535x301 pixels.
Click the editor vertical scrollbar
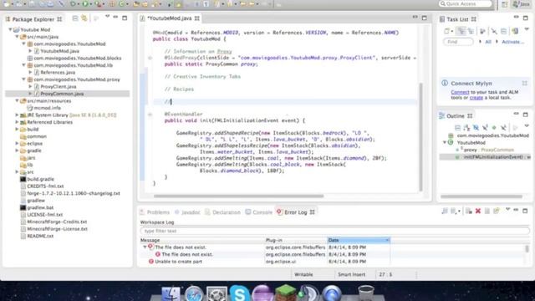(x=420, y=136)
